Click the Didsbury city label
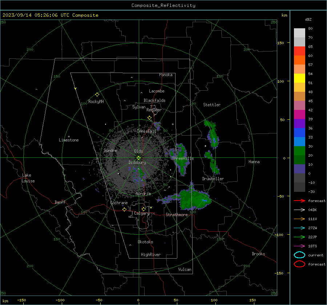 click(x=137, y=162)
